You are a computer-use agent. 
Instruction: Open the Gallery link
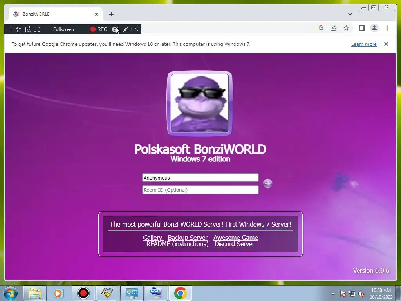(152, 238)
